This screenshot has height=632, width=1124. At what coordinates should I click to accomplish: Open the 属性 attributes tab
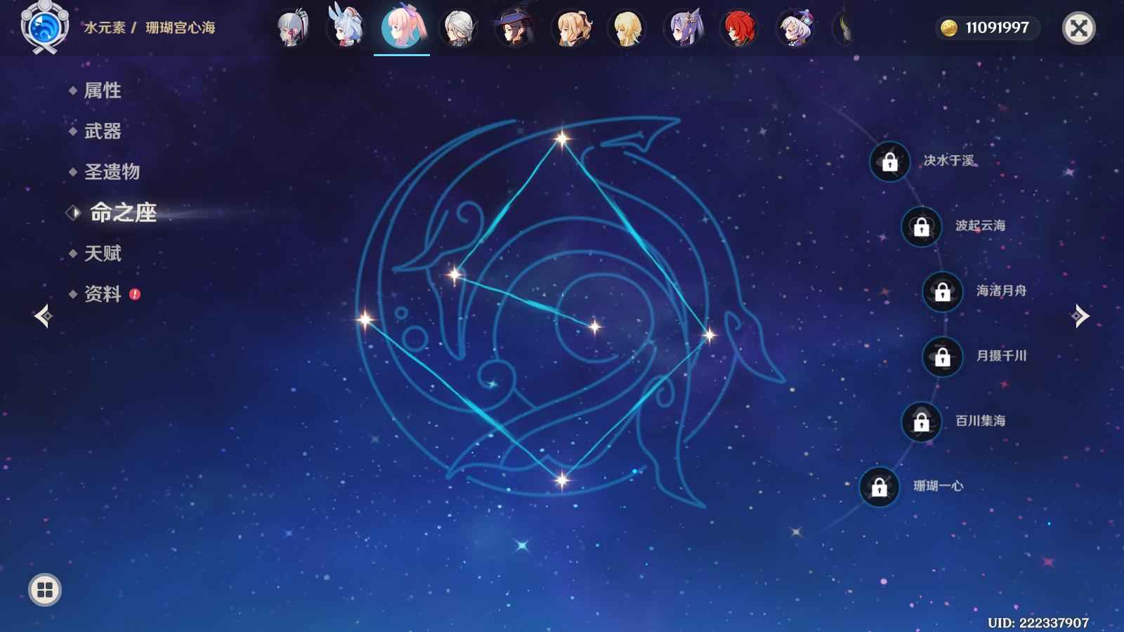pyautogui.click(x=103, y=91)
